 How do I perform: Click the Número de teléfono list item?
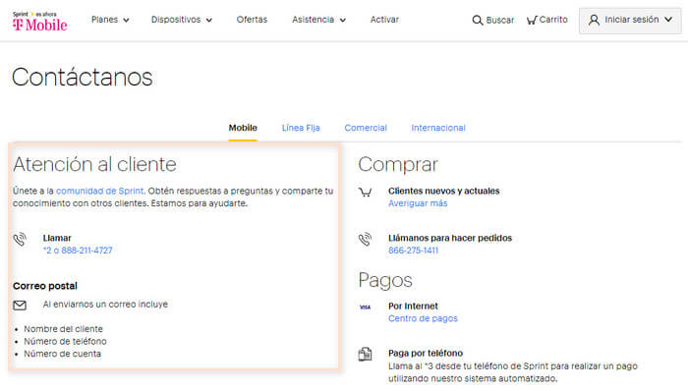point(65,342)
